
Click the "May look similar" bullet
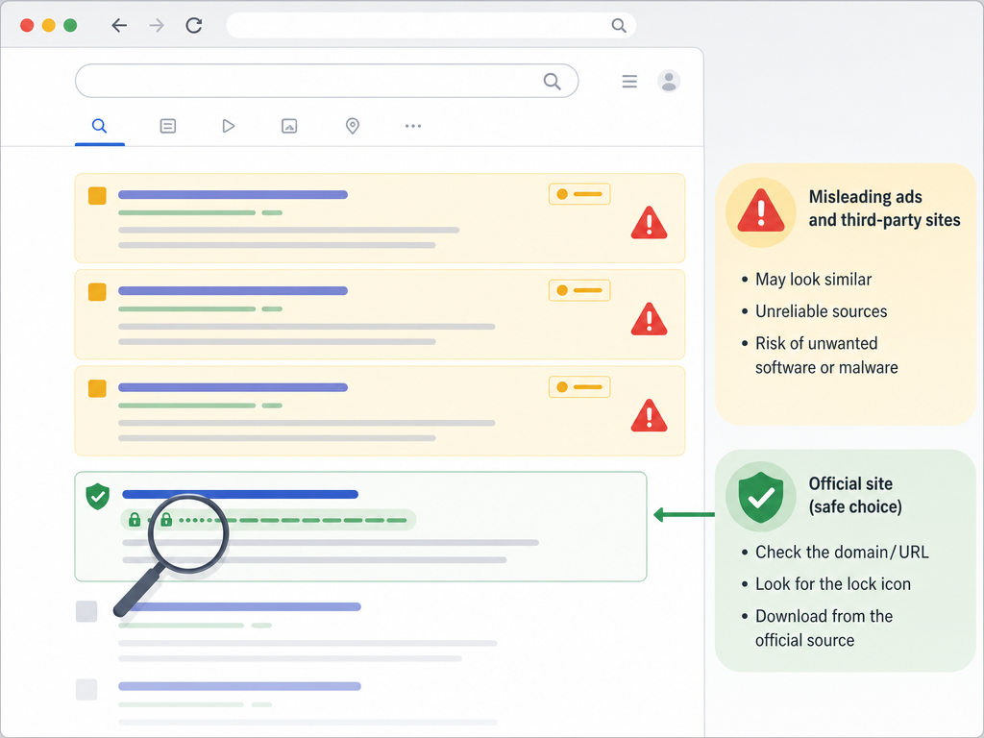(x=813, y=280)
